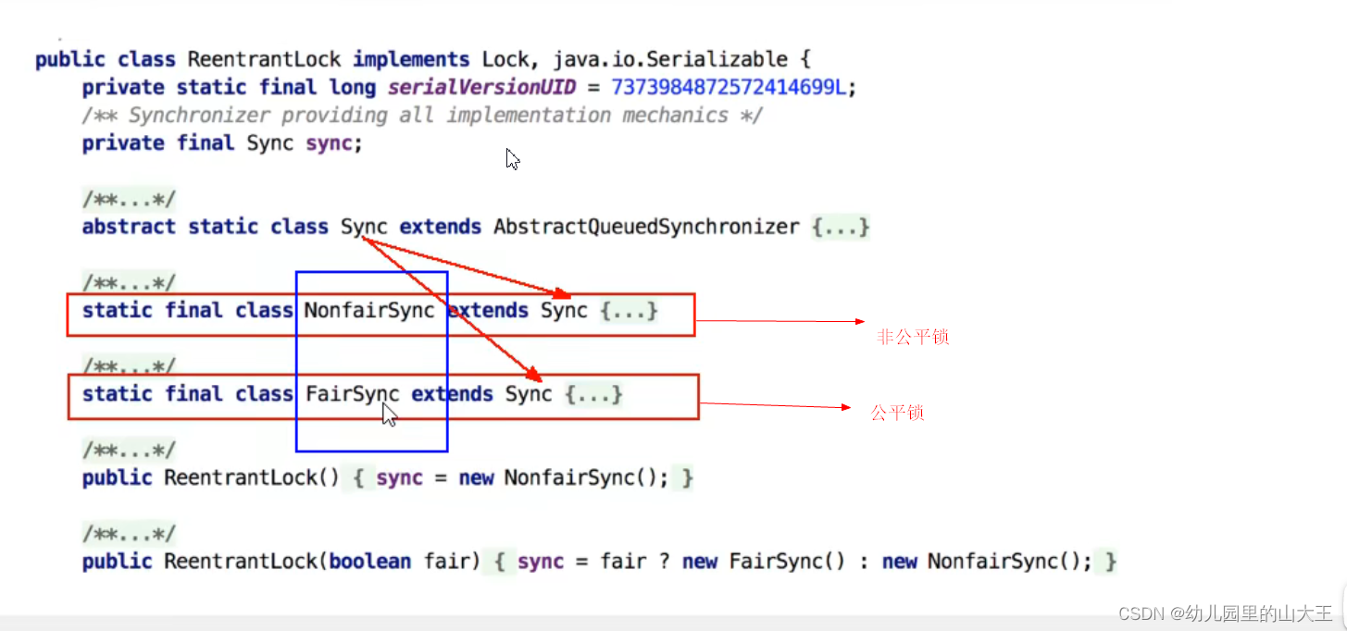Click Sync after extends in NonfairSync line
The height and width of the screenshot is (631, 1347).
click(564, 311)
